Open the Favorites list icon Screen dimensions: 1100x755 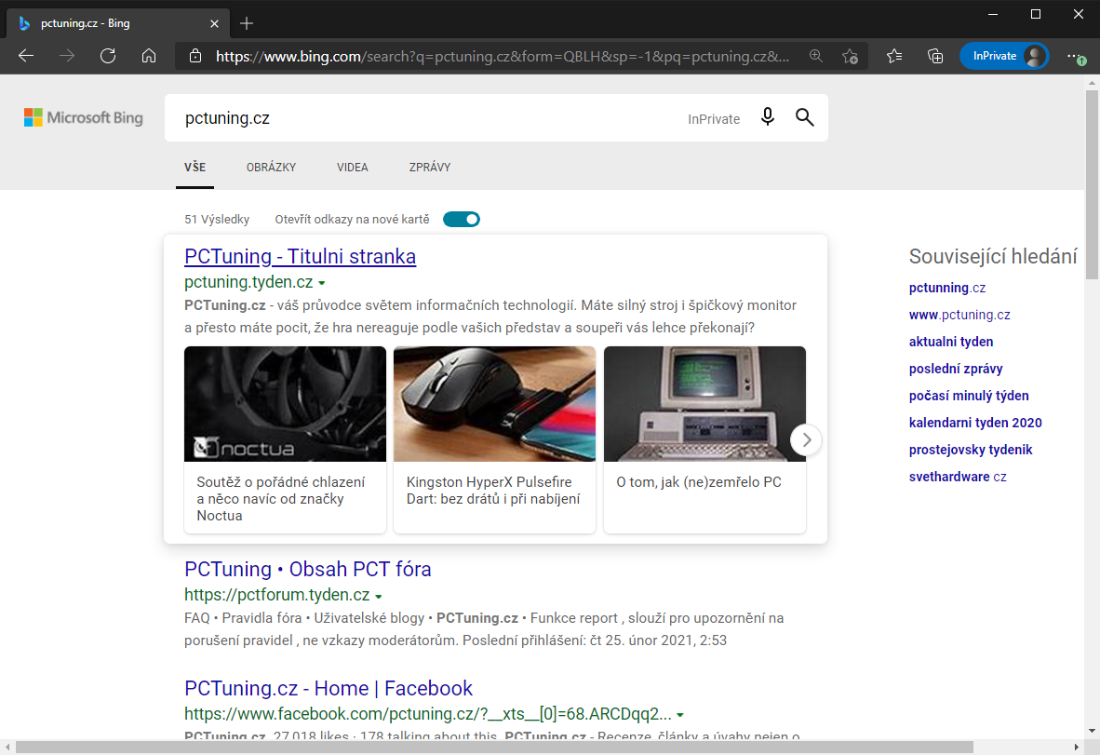click(894, 56)
